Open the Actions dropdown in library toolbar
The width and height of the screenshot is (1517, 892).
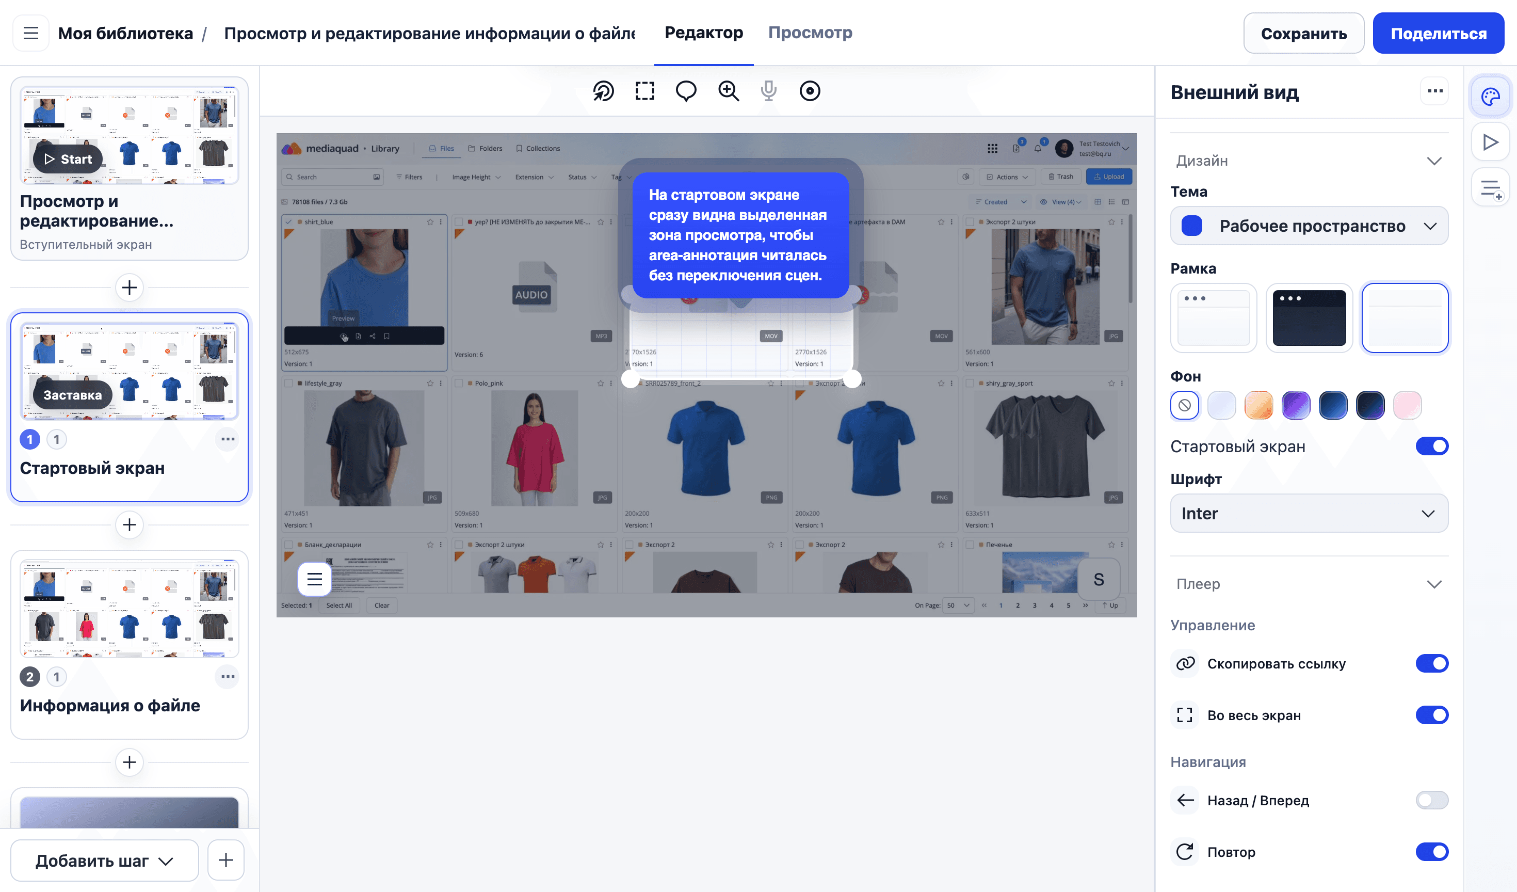click(1007, 177)
